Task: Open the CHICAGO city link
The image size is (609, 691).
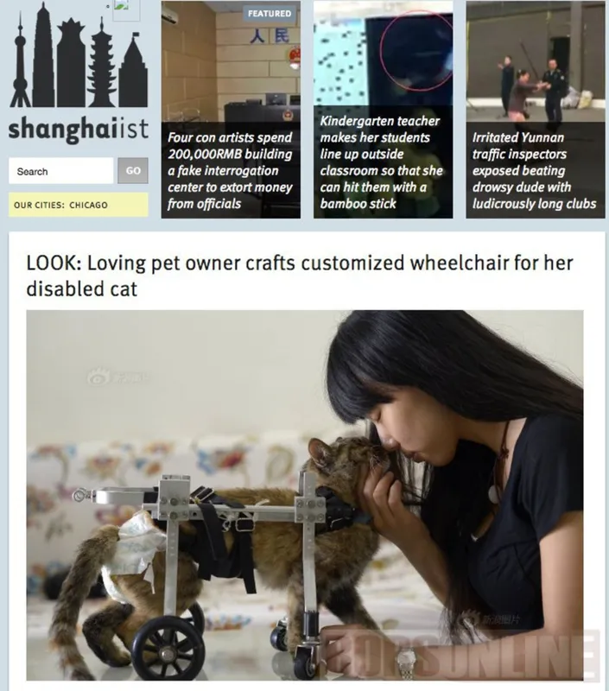Action: tap(89, 205)
